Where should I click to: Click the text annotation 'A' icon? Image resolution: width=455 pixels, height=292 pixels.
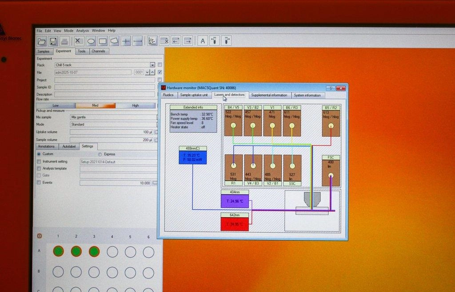coord(203,41)
